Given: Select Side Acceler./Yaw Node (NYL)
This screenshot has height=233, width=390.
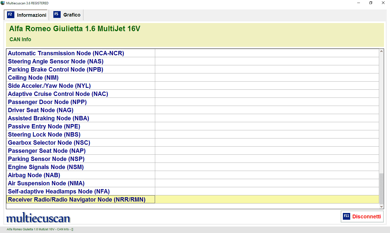Looking at the screenshot, I should pyautogui.click(x=193, y=86).
